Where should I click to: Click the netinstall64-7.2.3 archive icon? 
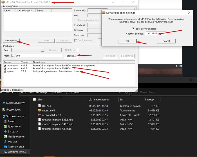tap(39, 115)
